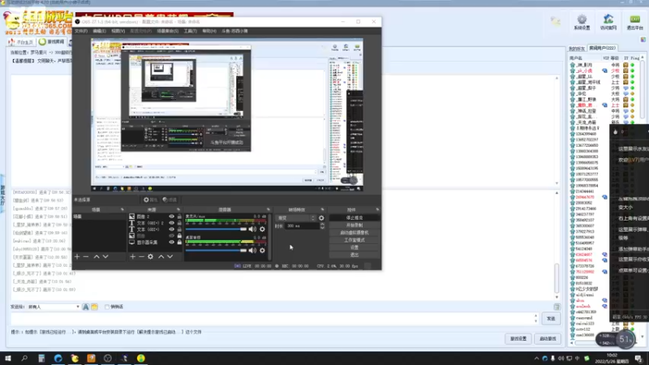This screenshot has width=649, height=365.
Task: Toggle visibility eye for 图像 2 source
Action: [x=171, y=217]
